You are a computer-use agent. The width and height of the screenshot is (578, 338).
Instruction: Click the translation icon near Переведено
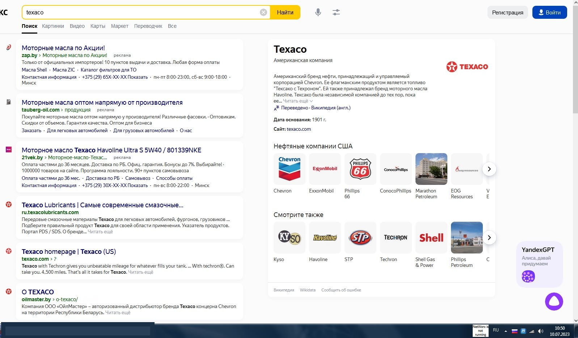coord(277,108)
